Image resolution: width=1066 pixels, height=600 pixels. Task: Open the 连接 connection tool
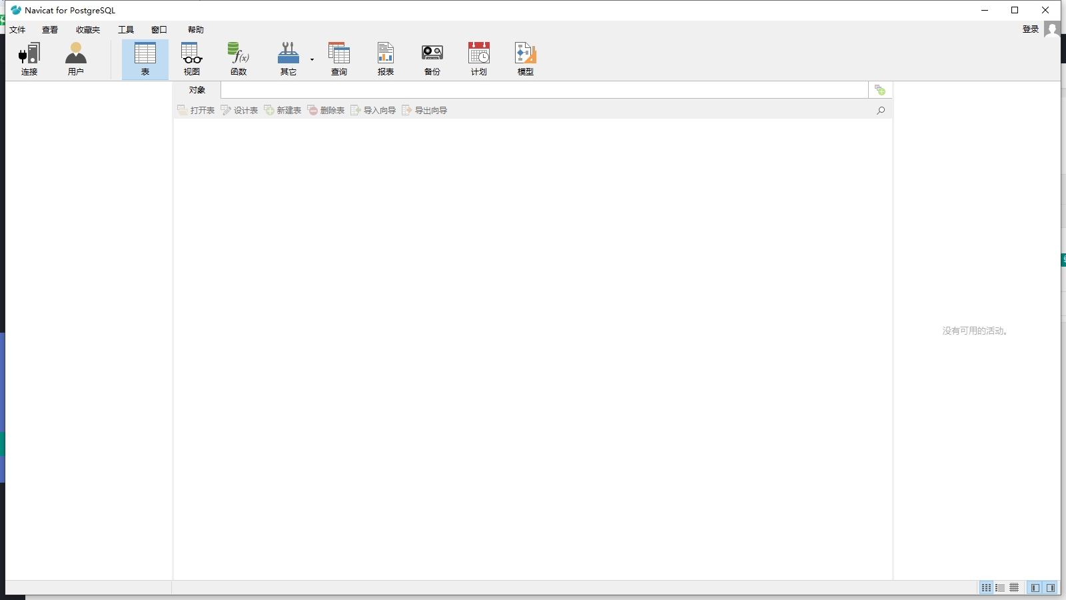(29, 59)
